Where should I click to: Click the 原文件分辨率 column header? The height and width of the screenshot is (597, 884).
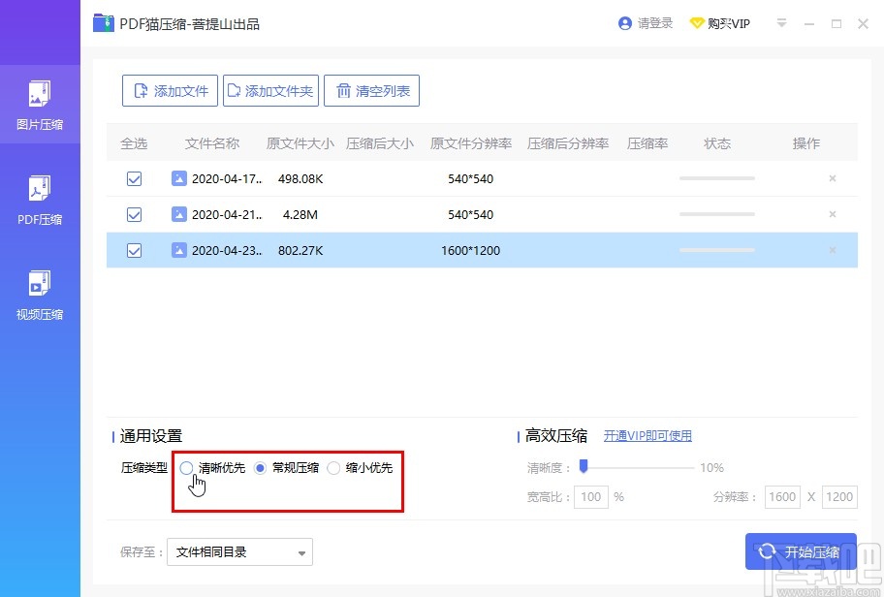pyautogui.click(x=471, y=143)
